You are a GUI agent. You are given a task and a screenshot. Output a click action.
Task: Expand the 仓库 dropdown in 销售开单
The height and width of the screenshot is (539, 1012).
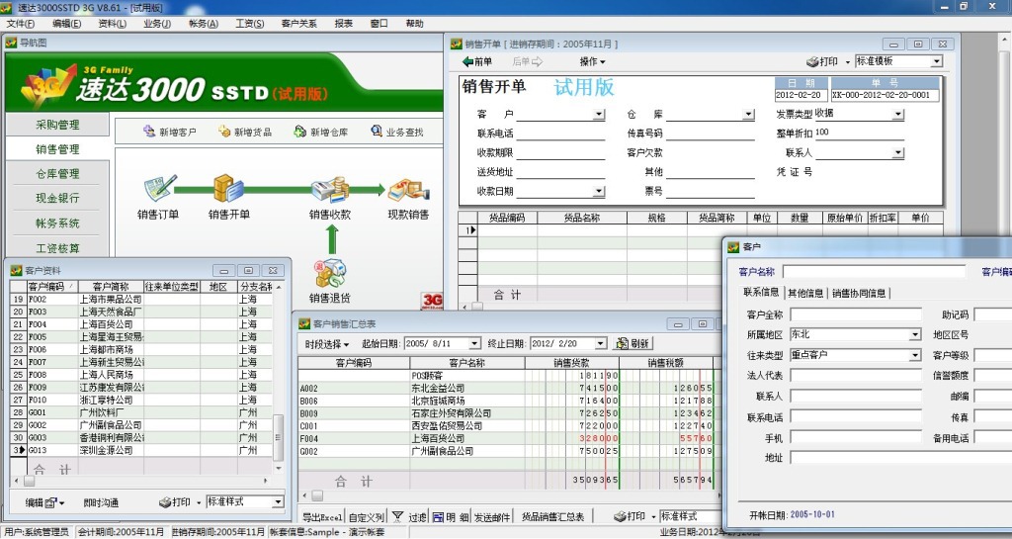pyautogui.click(x=749, y=115)
